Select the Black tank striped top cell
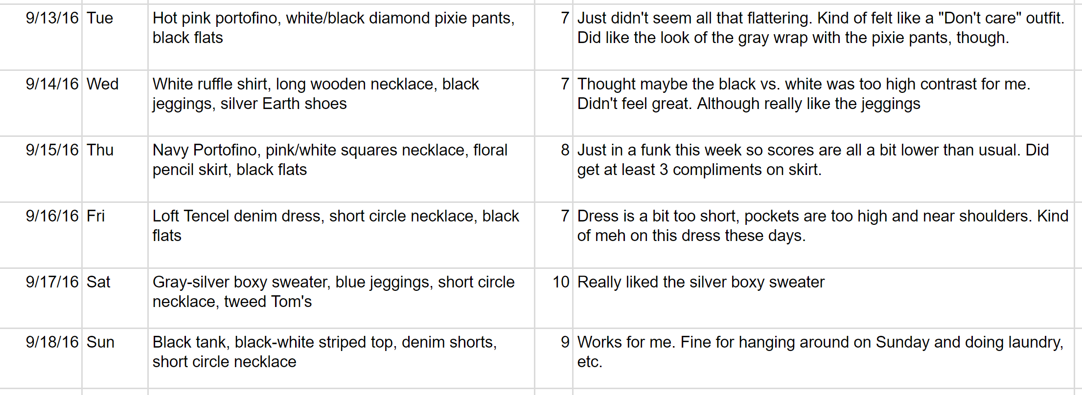Screen dimensions: 1082x395 tap(341, 359)
